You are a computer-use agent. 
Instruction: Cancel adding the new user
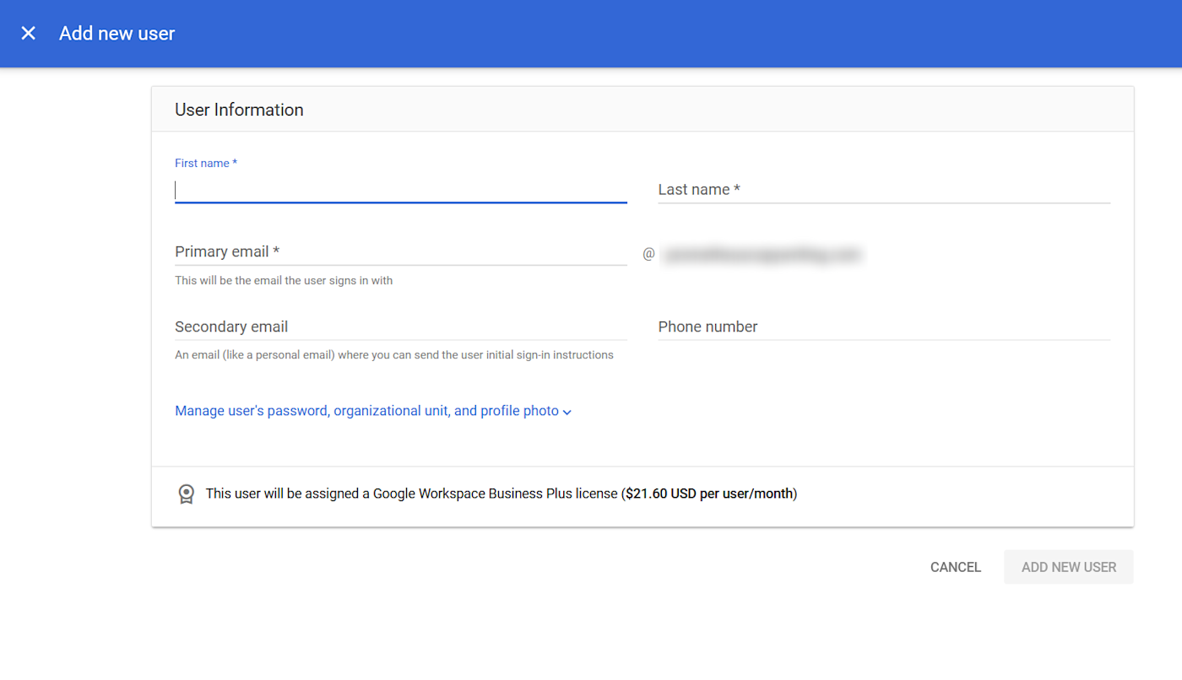coord(956,567)
